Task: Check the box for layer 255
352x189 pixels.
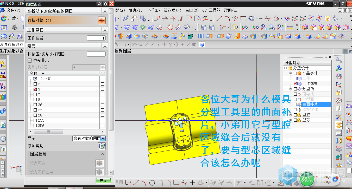Action: tap(35, 120)
